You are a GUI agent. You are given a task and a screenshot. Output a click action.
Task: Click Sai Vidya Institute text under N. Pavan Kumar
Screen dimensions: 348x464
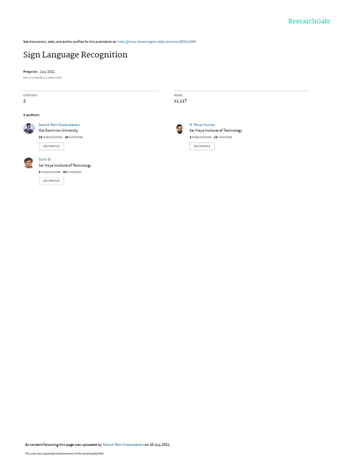(x=216, y=130)
